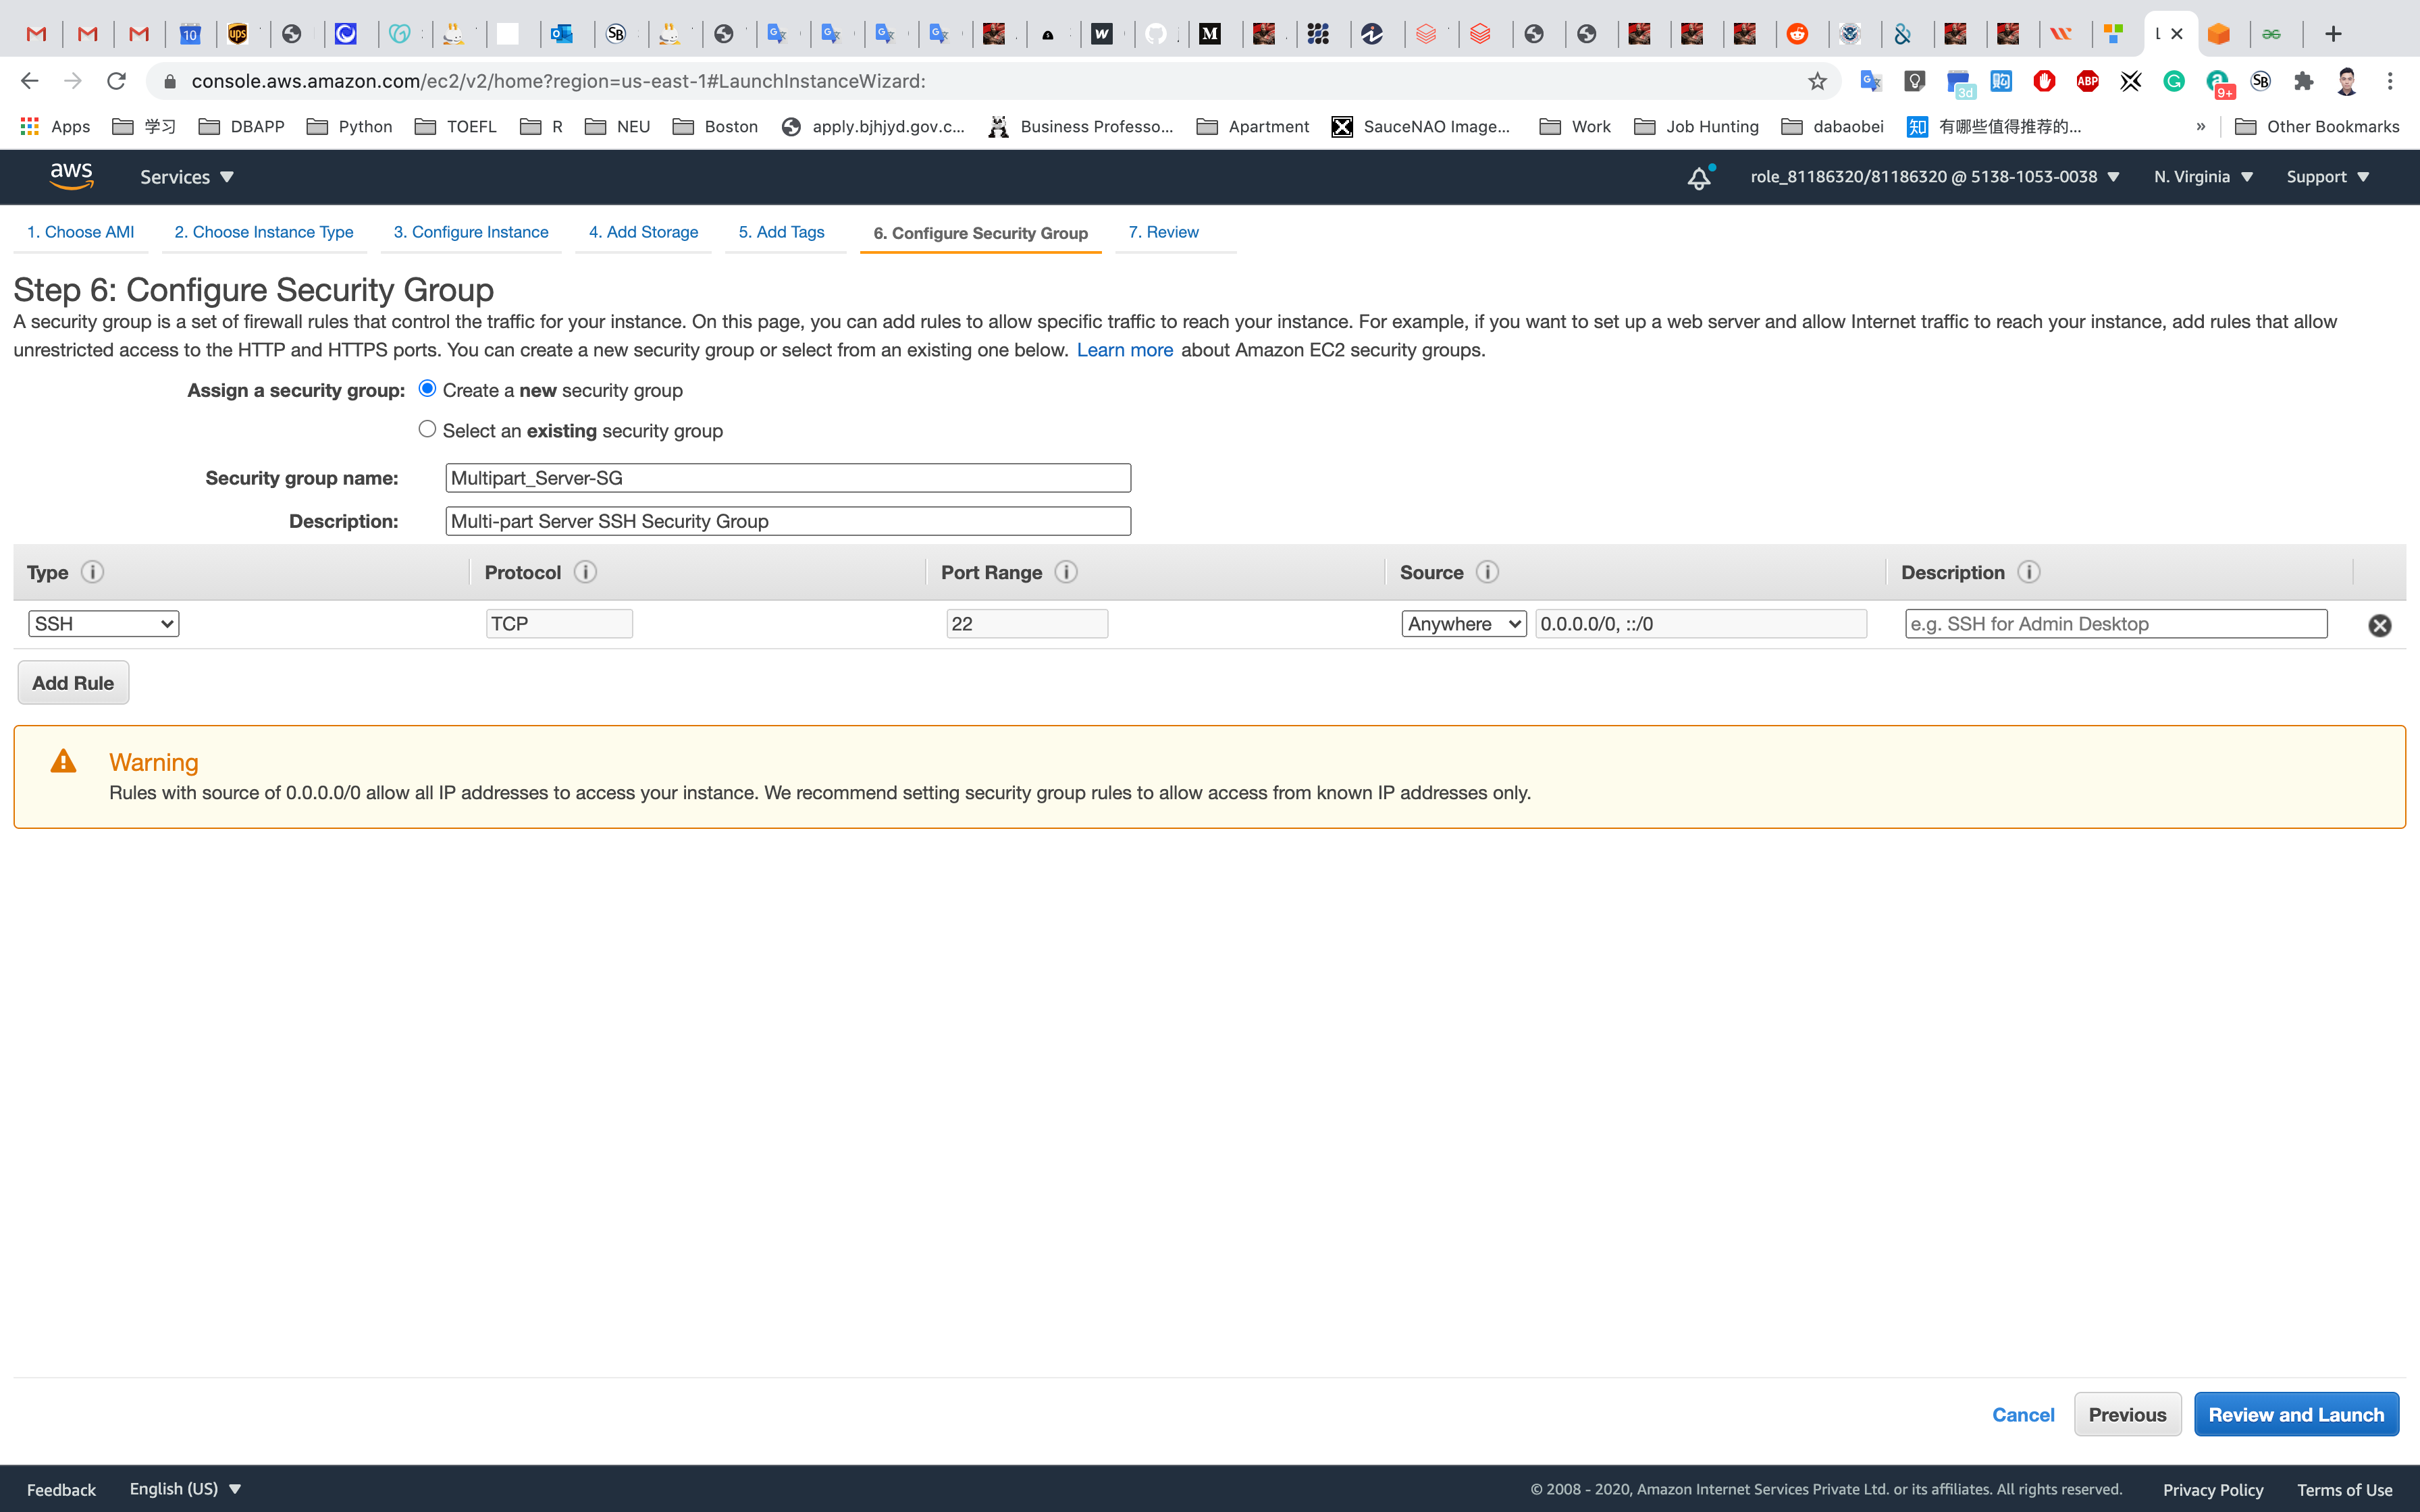This screenshot has height=1512, width=2420.
Task: Click the Port Range info icon
Action: (1066, 572)
